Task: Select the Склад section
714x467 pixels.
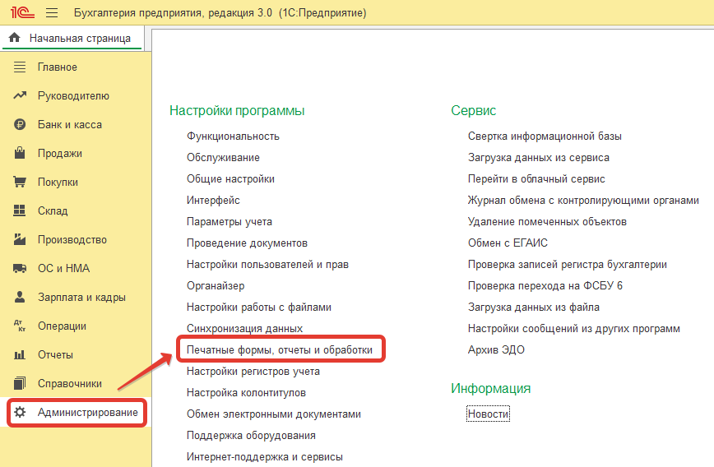Action: pyautogui.click(x=53, y=210)
